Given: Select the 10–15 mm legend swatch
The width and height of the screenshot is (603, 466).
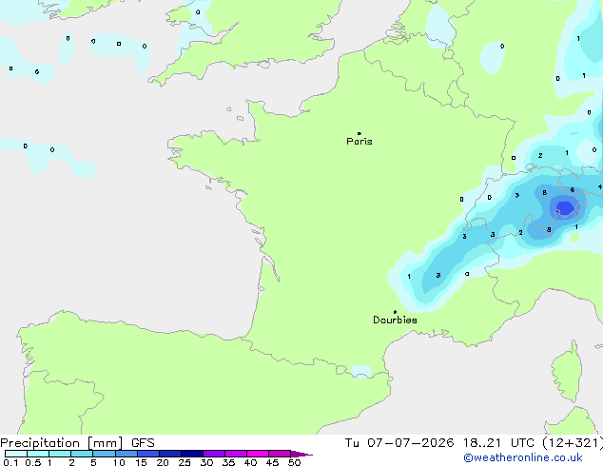Looking at the screenshot, I should pyautogui.click(x=126, y=454).
